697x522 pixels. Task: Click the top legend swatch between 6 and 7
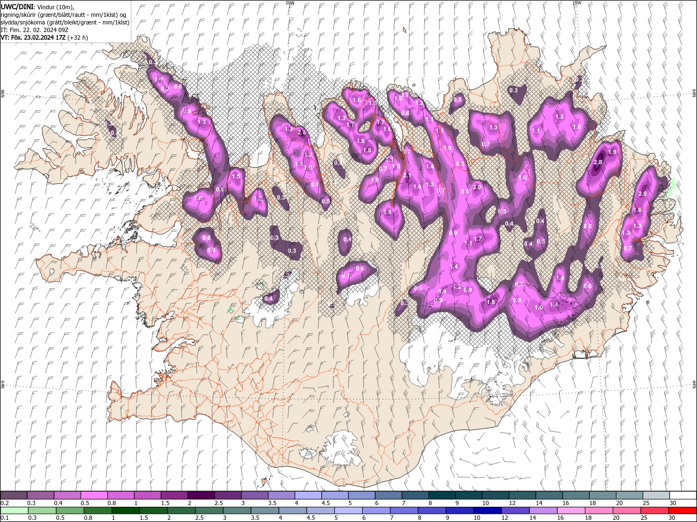click(388, 495)
